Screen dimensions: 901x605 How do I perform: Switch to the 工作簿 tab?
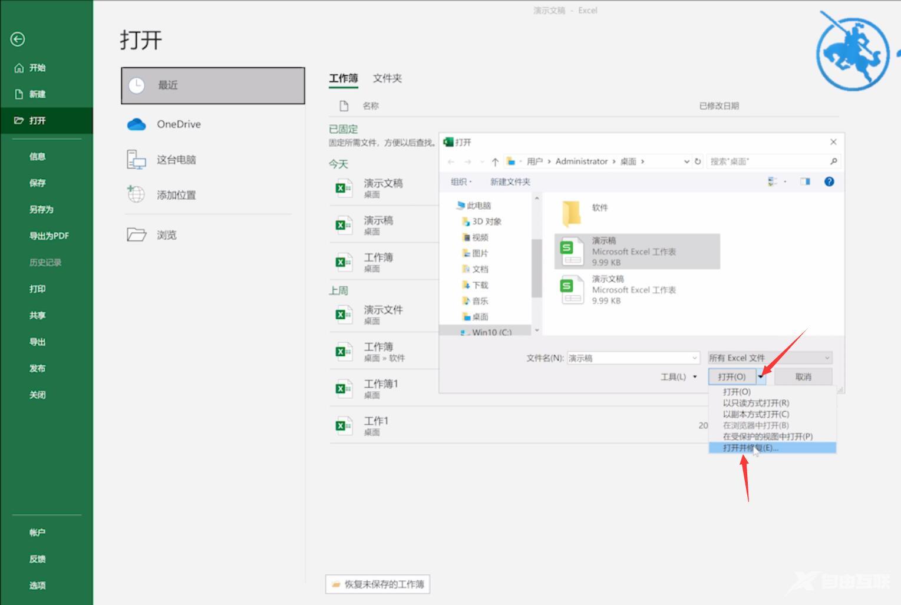point(344,78)
